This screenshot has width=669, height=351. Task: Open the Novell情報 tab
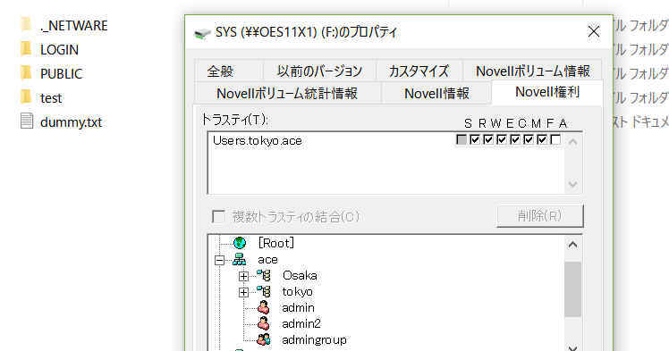click(436, 93)
